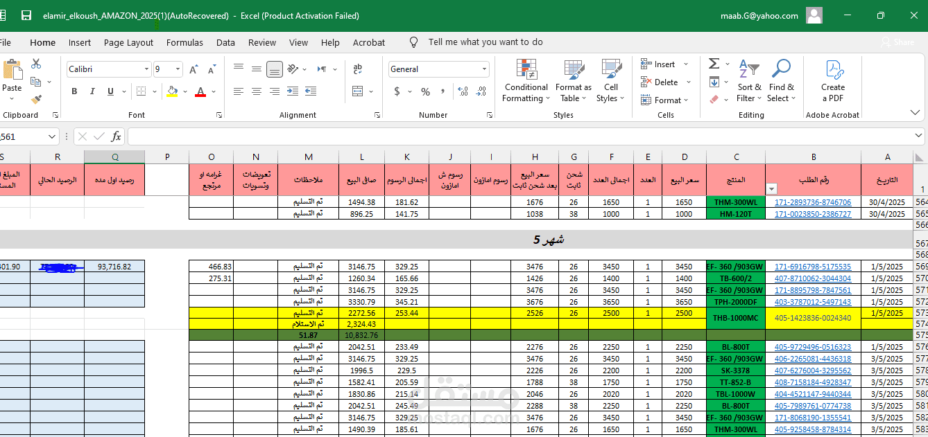Click the user account avatar icon
This screenshot has width=928, height=437.
[815, 15]
